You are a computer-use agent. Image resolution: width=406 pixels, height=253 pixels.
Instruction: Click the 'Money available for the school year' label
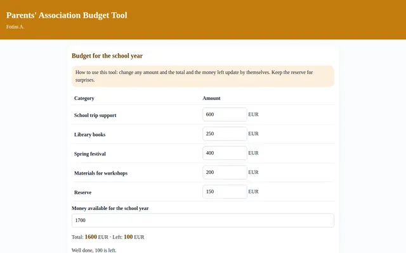pos(110,208)
